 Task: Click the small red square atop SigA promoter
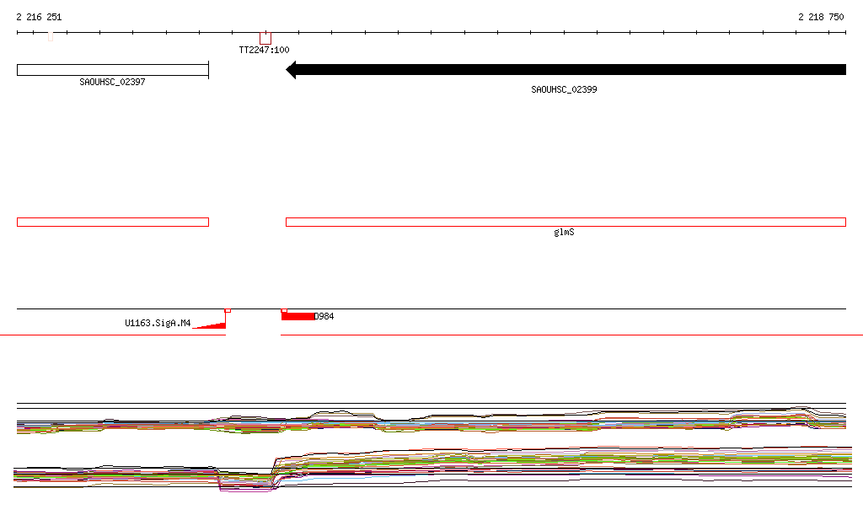coord(228,311)
